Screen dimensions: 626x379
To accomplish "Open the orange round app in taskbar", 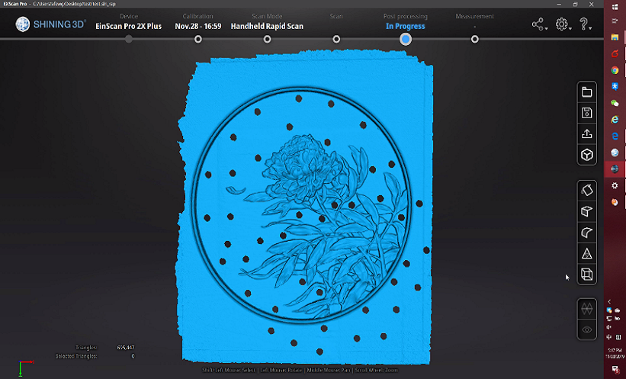I will [615, 202].
